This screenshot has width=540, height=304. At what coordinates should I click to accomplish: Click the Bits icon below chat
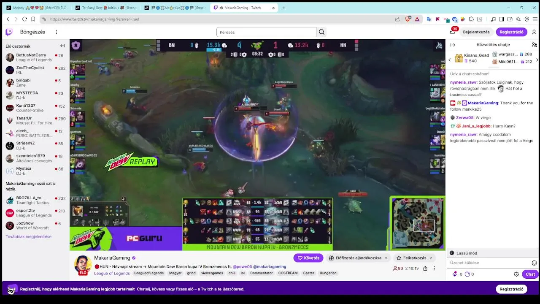[x=455, y=274]
